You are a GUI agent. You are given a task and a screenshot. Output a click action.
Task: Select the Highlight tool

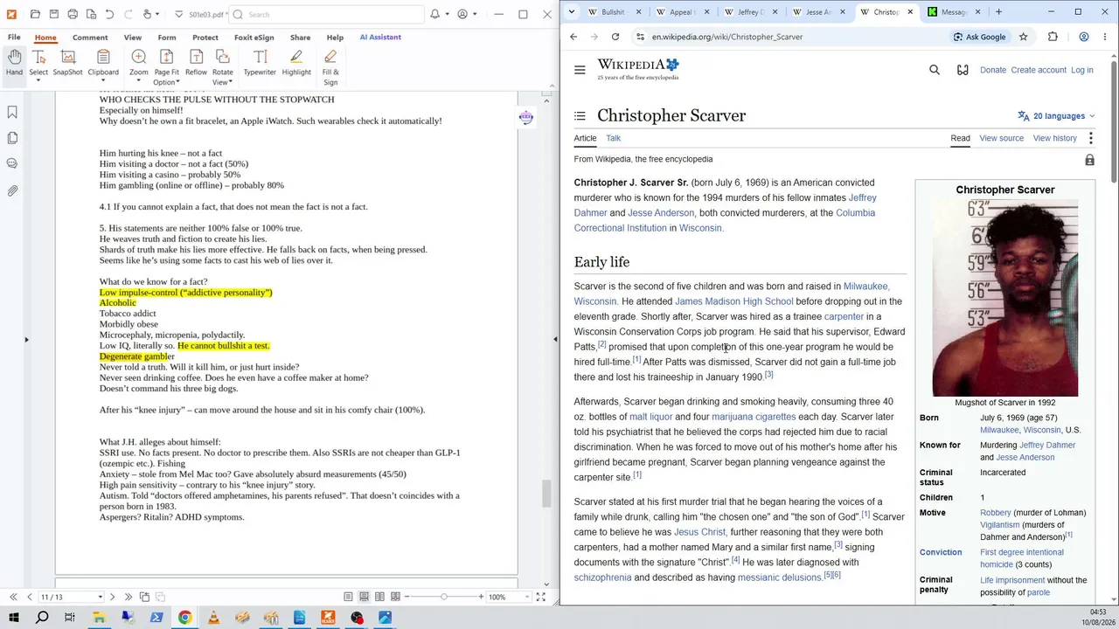click(296, 63)
